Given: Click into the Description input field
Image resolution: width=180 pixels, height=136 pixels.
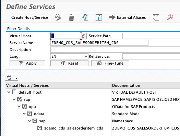Looking at the screenshot, I should (115, 50).
